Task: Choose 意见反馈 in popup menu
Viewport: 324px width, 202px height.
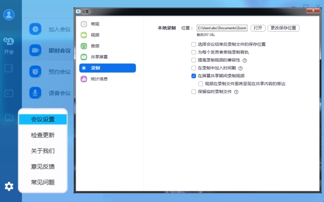Action: pyautogui.click(x=43, y=167)
